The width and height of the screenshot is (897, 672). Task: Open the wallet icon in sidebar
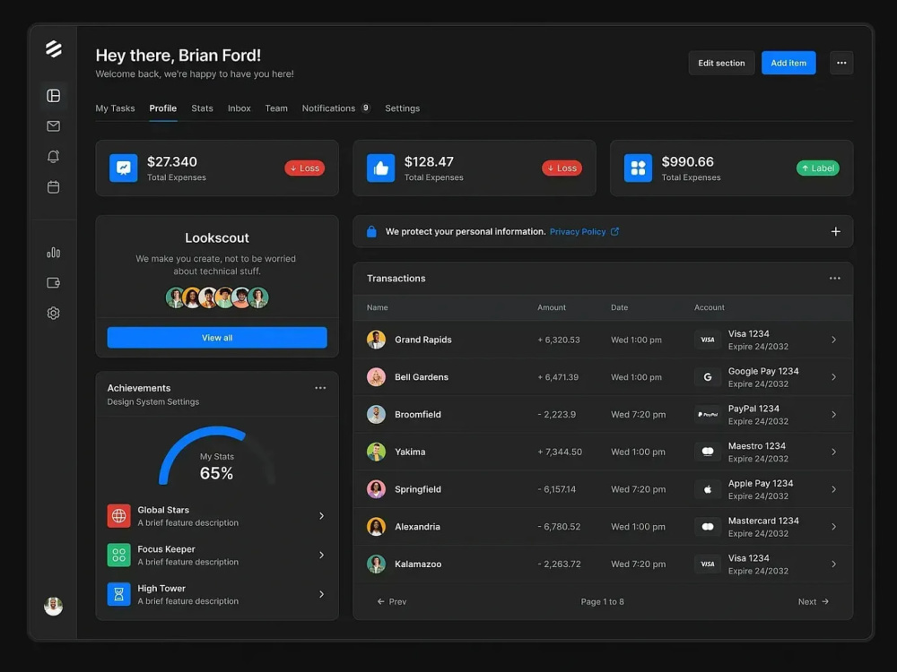pos(53,282)
